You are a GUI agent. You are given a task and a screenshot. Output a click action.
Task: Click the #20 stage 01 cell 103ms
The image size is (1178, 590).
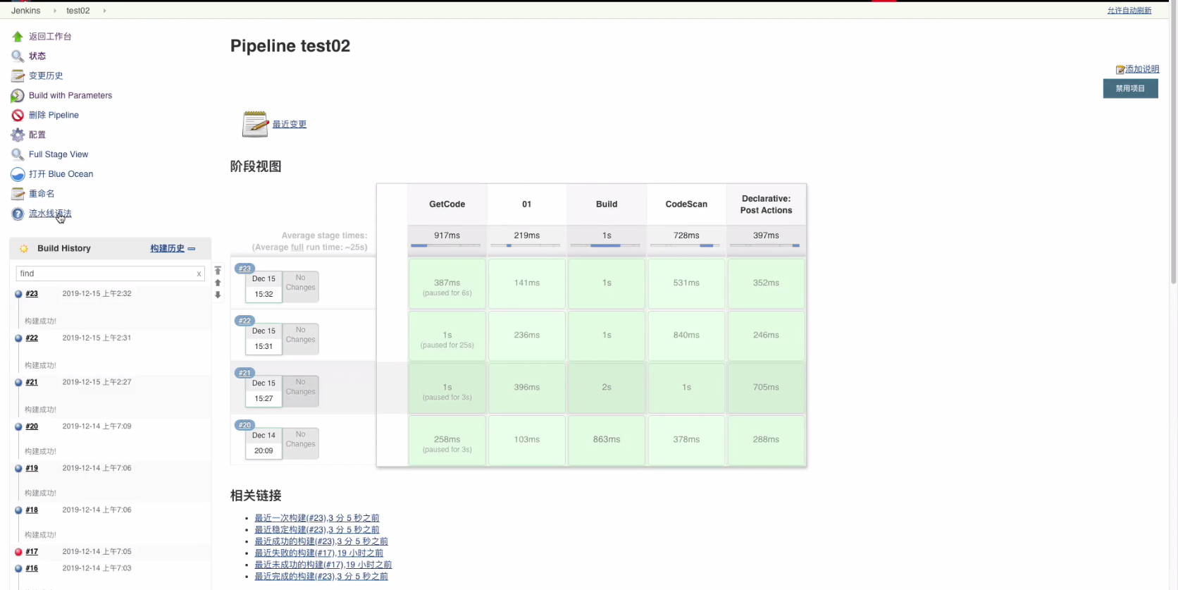point(527,440)
